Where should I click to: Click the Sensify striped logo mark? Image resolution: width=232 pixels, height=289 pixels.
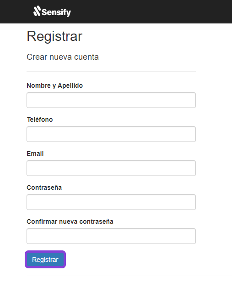[37, 11]
